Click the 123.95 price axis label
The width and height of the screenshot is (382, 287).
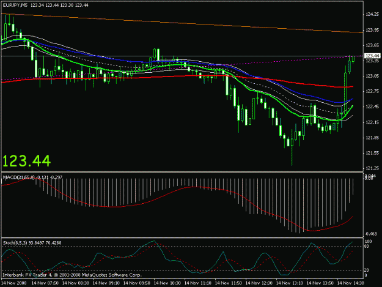(372, 30)
